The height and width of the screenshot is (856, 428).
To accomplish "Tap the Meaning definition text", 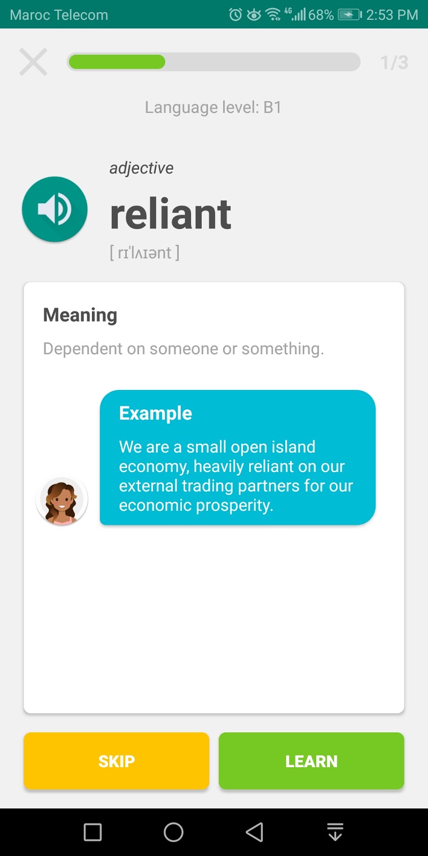I will pos(184,349).
